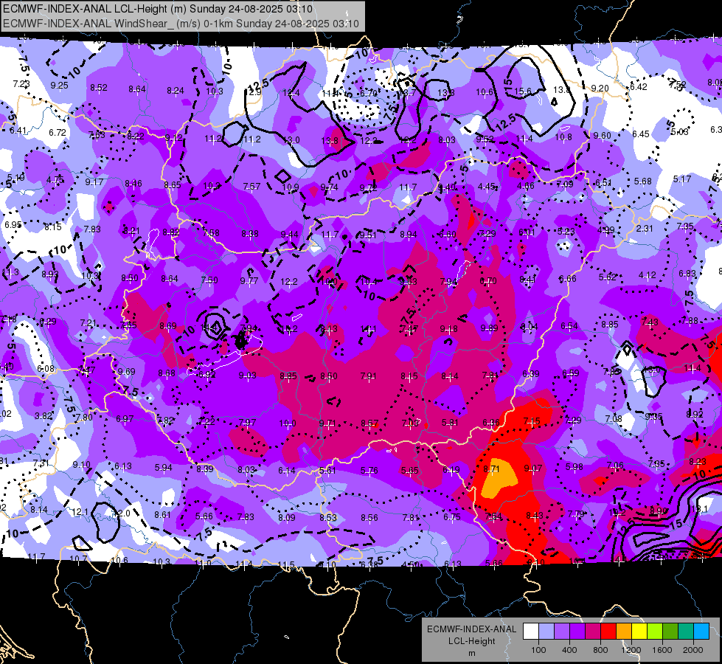Click the 6.72 grid value

coord(58,133)
